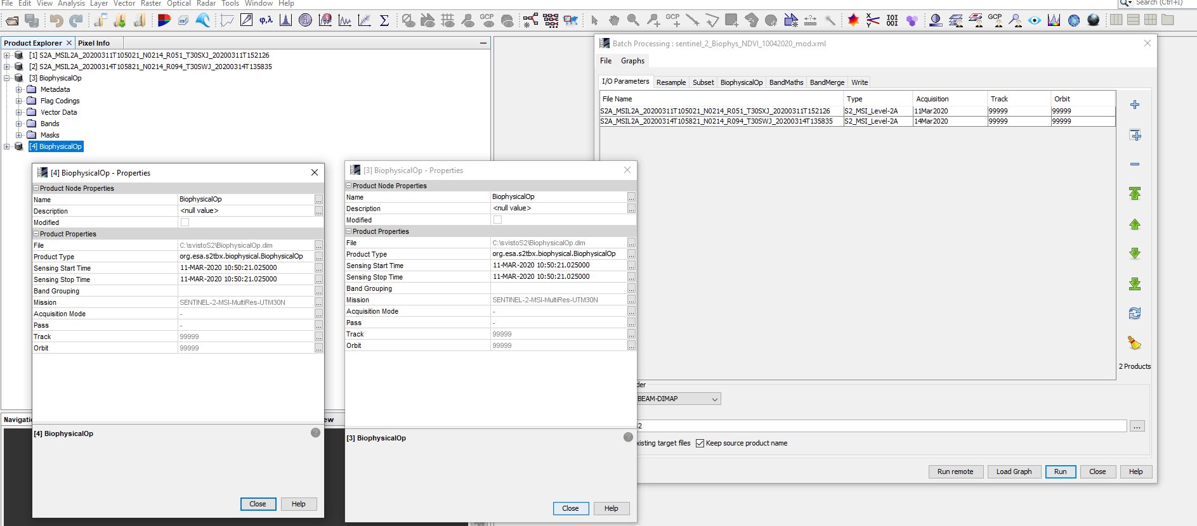Switch to the Subset tab
Viewport: 1197px width, 526px height.
point(703,82)
